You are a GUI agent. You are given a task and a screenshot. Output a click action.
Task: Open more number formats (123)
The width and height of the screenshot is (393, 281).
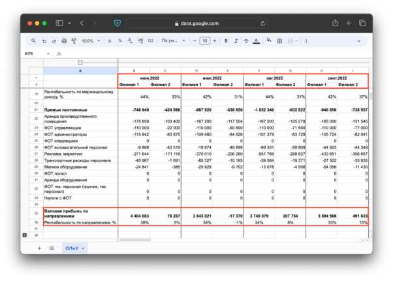coord(150,41)
